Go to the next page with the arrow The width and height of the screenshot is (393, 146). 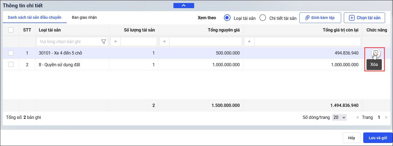[386, 118]
